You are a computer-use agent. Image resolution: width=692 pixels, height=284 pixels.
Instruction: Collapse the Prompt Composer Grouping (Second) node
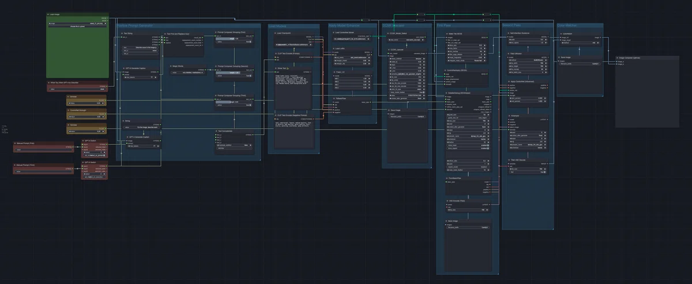216,66
